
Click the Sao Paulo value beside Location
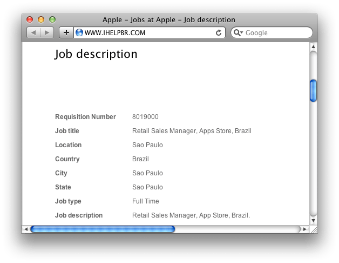147,145
